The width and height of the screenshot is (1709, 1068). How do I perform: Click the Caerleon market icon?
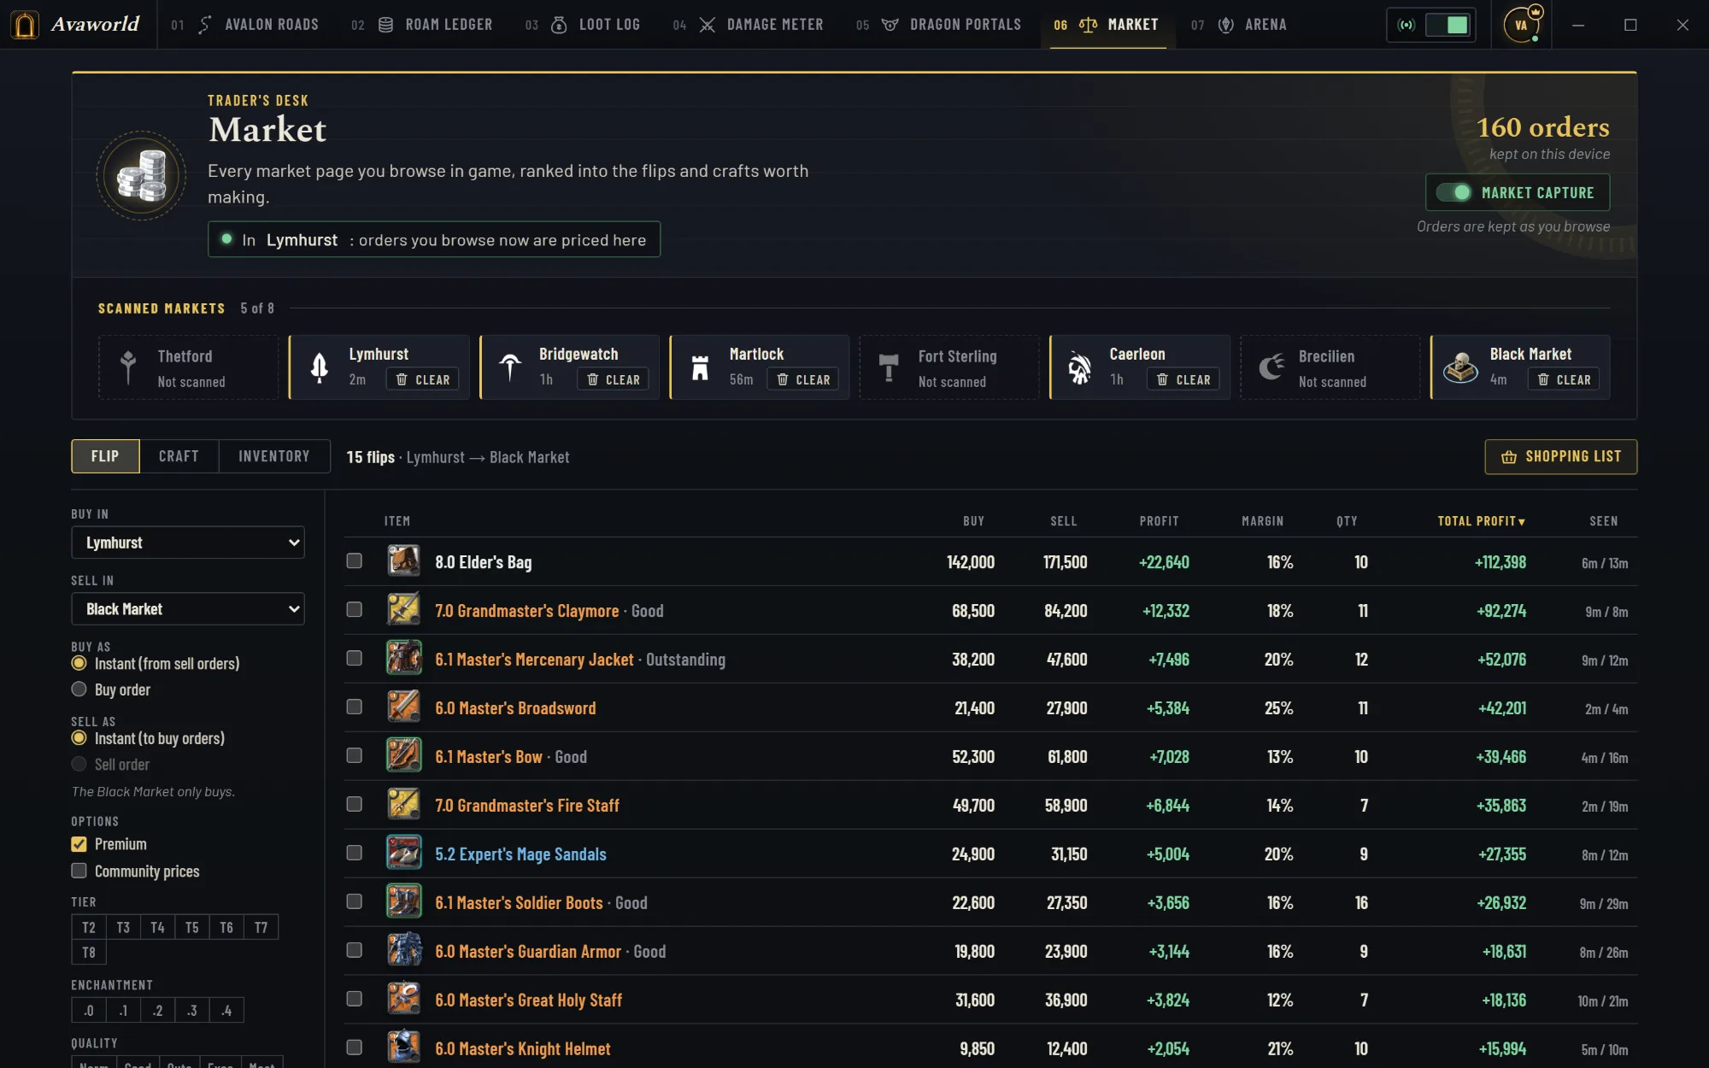tap(1079, 367)
